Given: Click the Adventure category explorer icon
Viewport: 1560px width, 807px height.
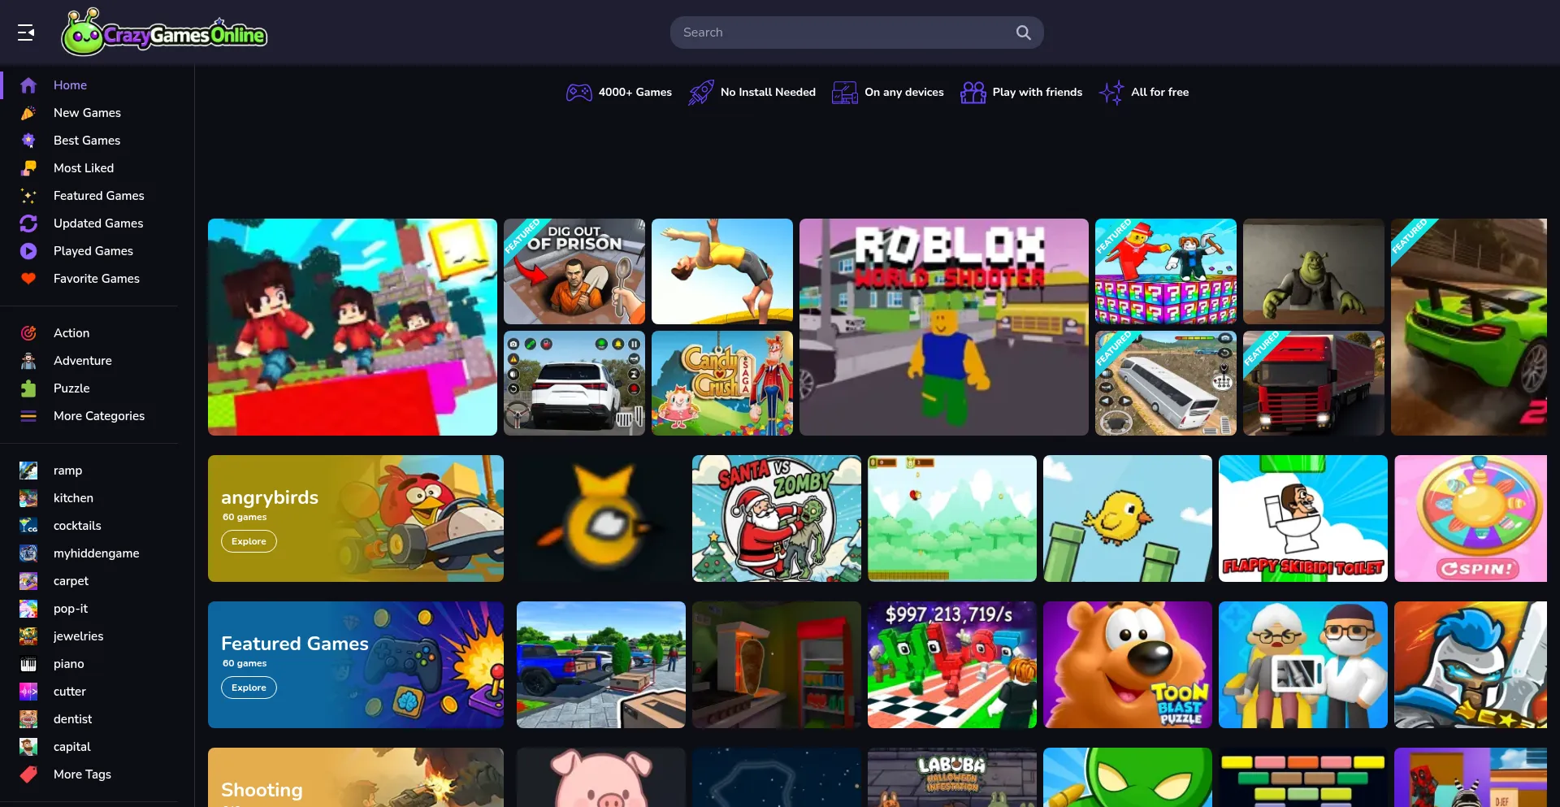Looking at the screenshot, I should pos(28,361).
